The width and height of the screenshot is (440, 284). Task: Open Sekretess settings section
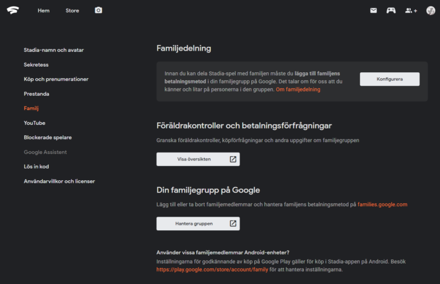36,65
